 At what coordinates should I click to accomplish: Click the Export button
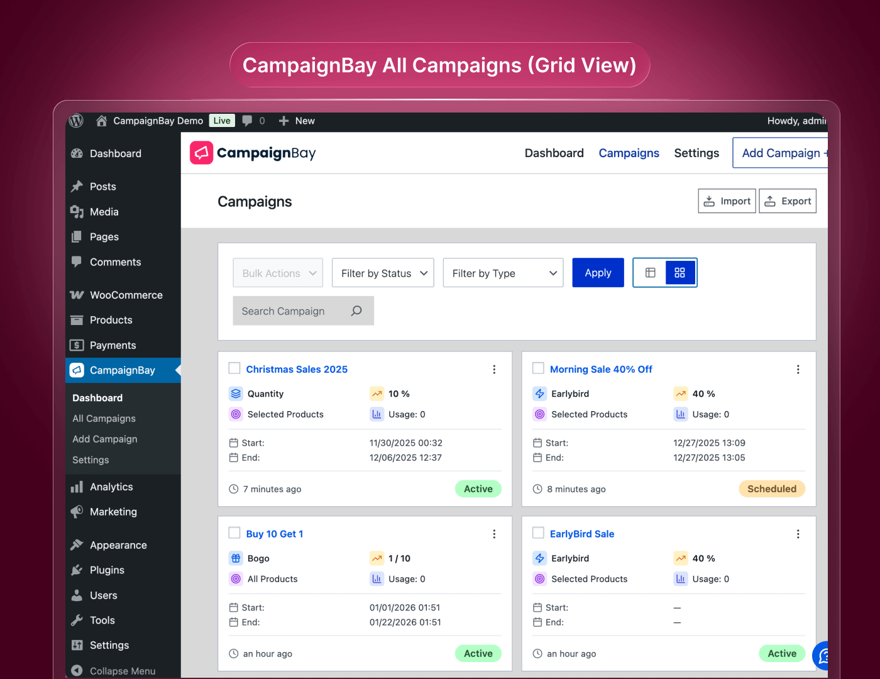[x=788, y=201]
